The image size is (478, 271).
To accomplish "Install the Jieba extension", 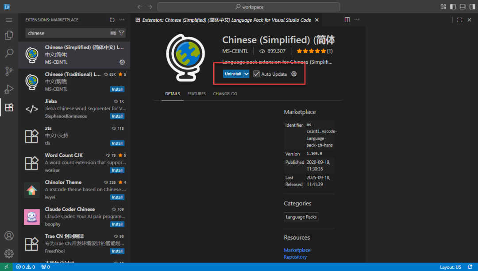I will tap(117, 116).
